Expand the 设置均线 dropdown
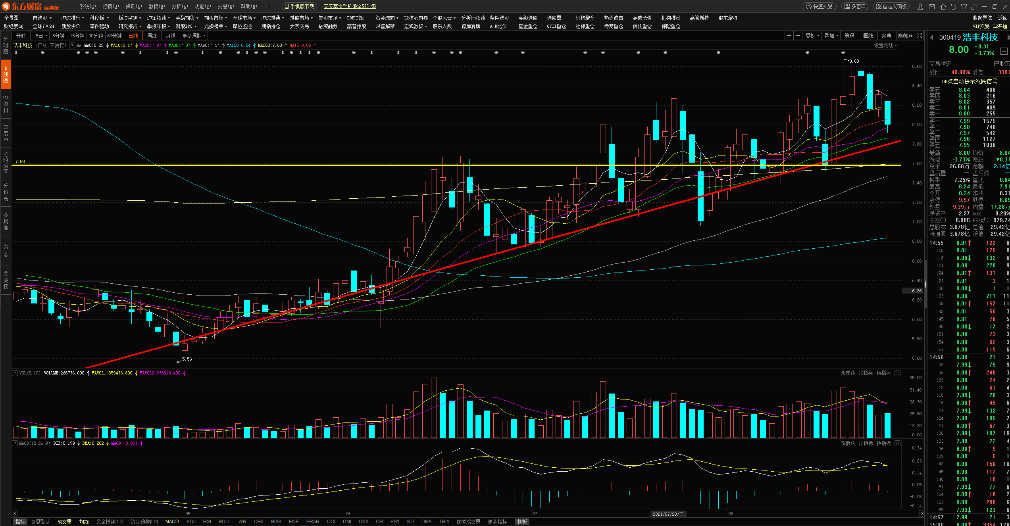The height and width of the screenshot is (526, 1010). (x=885, y=45)
